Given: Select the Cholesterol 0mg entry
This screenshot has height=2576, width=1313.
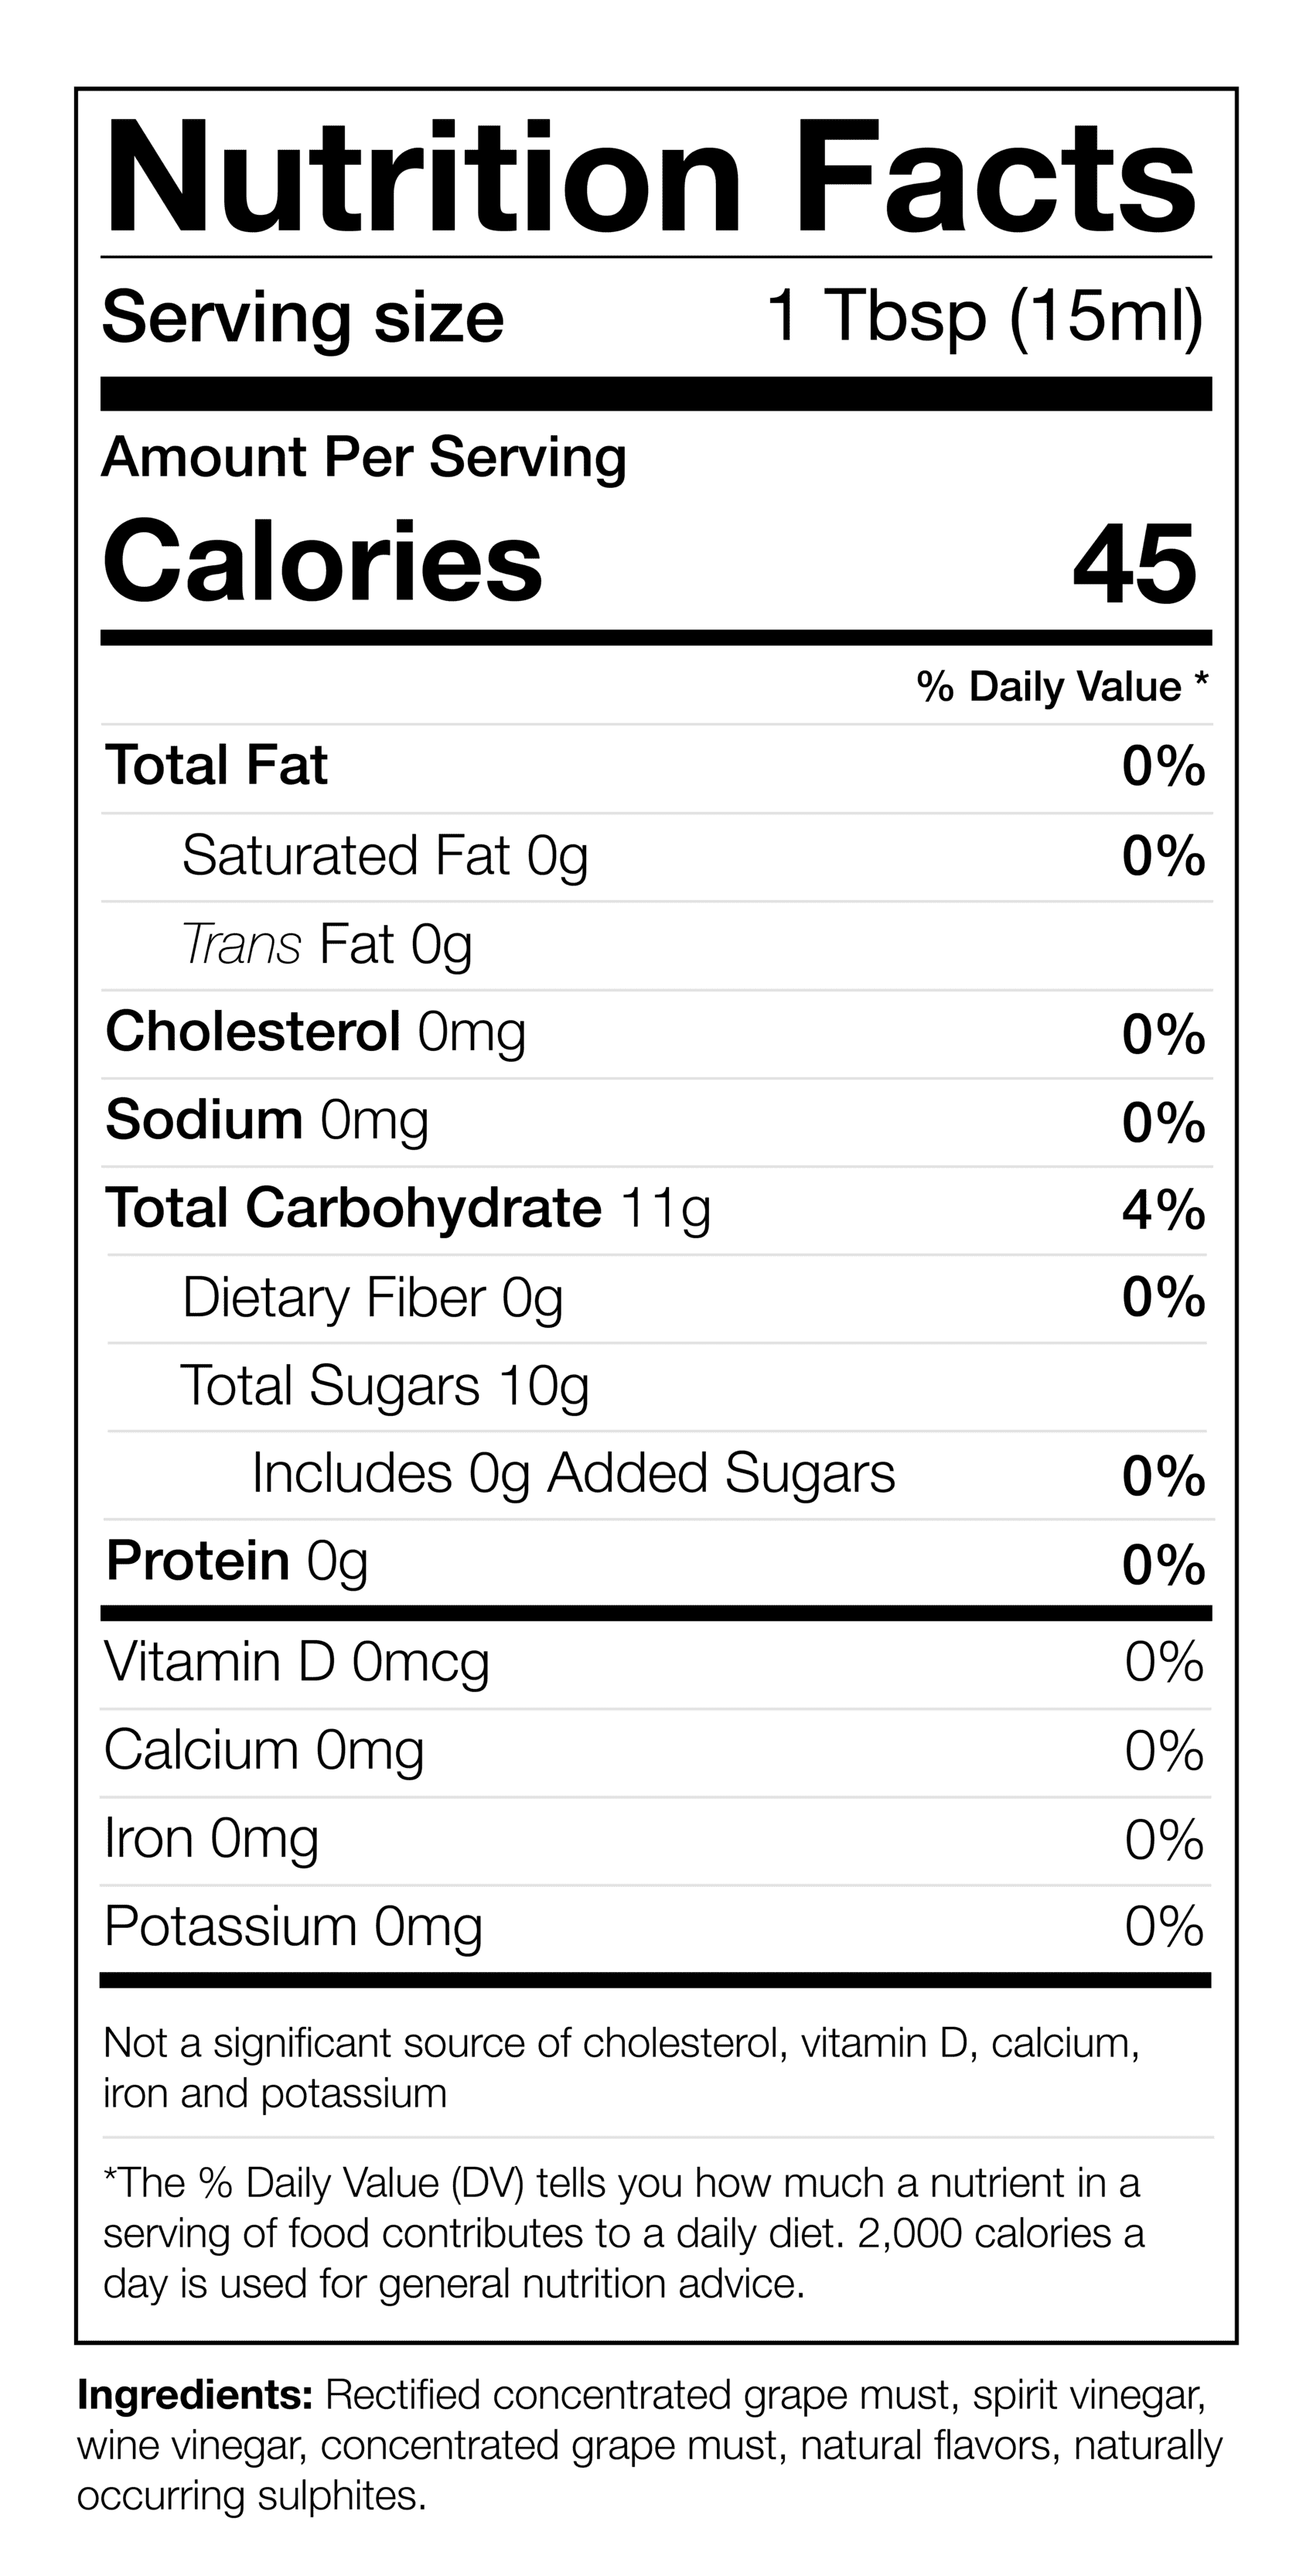Looking at the screenshot, I should click(x=315, y=1032).
